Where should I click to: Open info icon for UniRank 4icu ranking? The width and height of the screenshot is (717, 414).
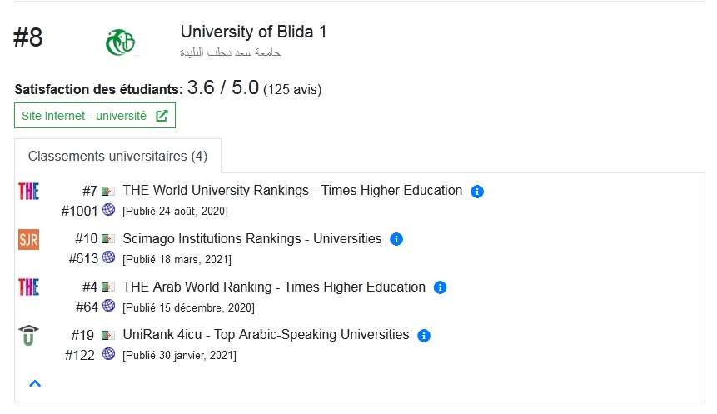424,336
